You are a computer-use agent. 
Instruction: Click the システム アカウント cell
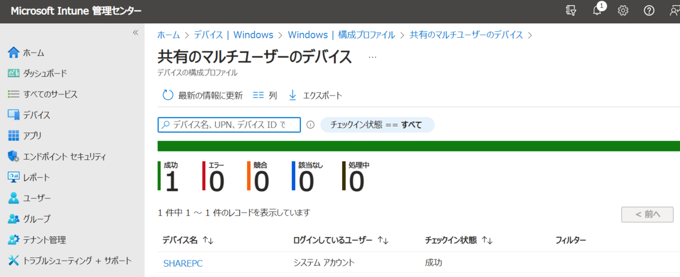pos(324,263)
